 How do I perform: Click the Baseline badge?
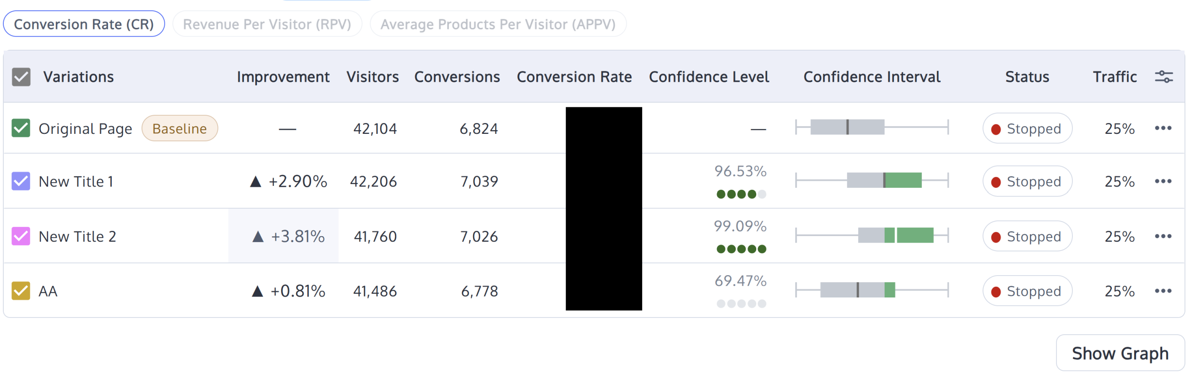179,128
